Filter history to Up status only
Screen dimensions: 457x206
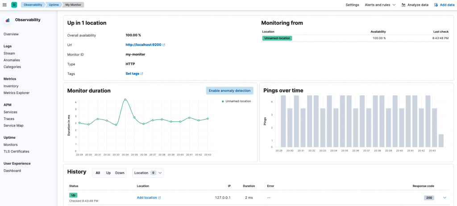pos(108,173)
